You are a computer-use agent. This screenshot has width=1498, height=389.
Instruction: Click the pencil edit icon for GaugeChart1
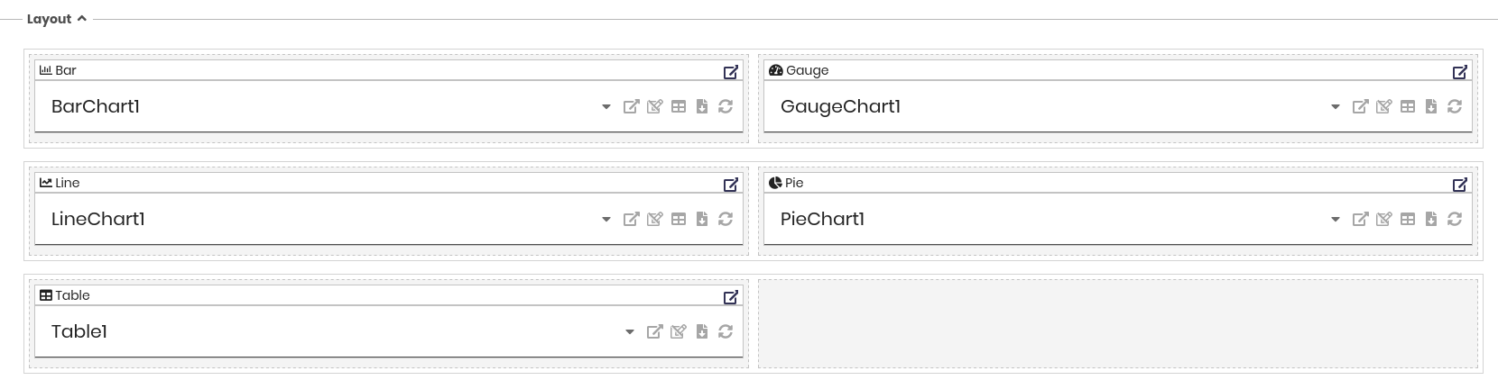point(1384,106)
